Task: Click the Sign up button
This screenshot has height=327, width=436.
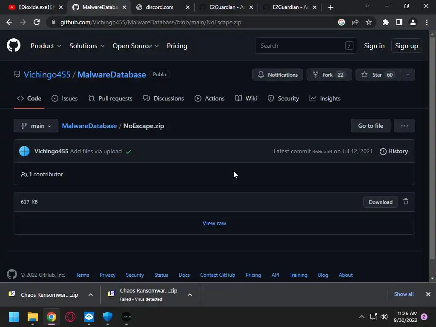Action: (406, 46)
